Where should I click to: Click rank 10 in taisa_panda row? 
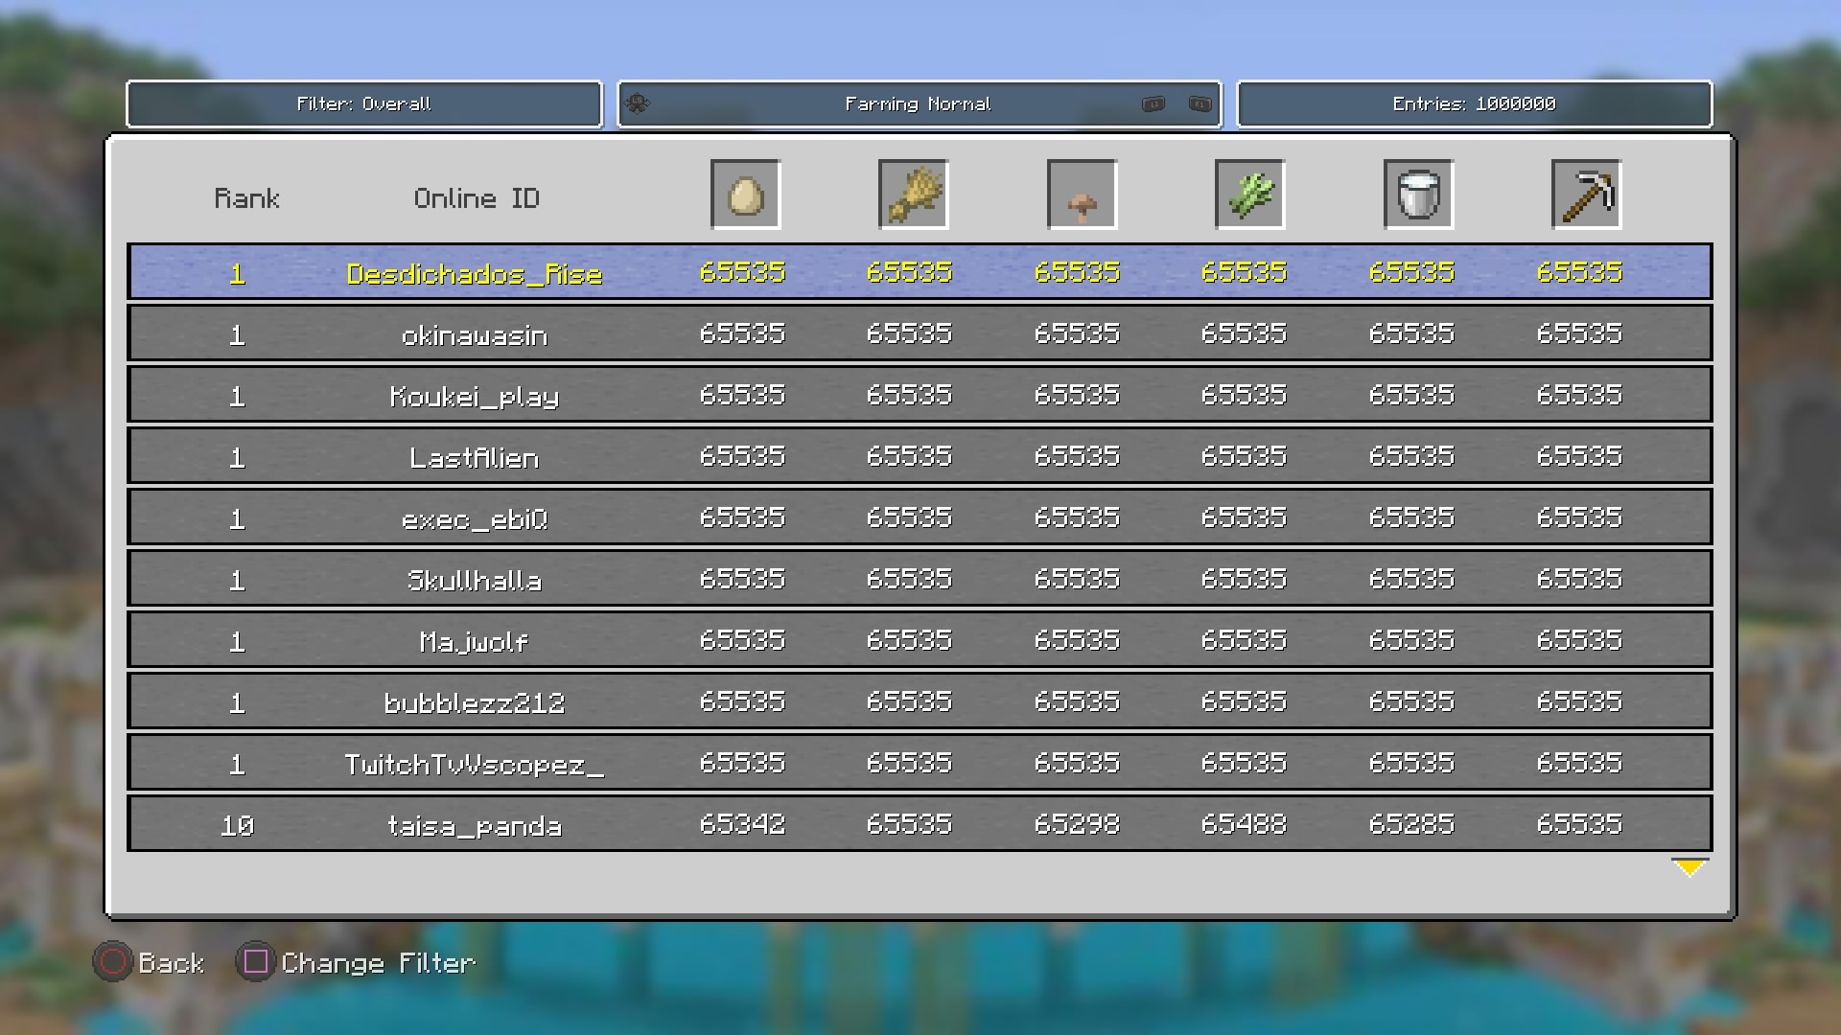coord(237,825)
